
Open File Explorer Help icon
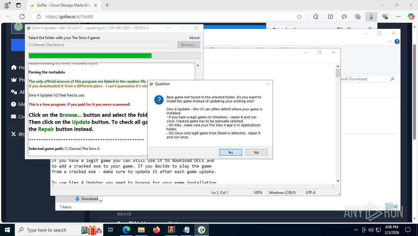(x=397, y=41)
